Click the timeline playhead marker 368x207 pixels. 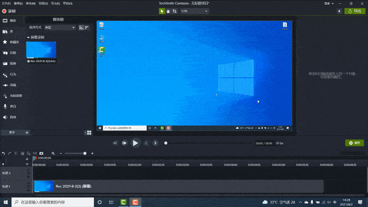(34, 158)
